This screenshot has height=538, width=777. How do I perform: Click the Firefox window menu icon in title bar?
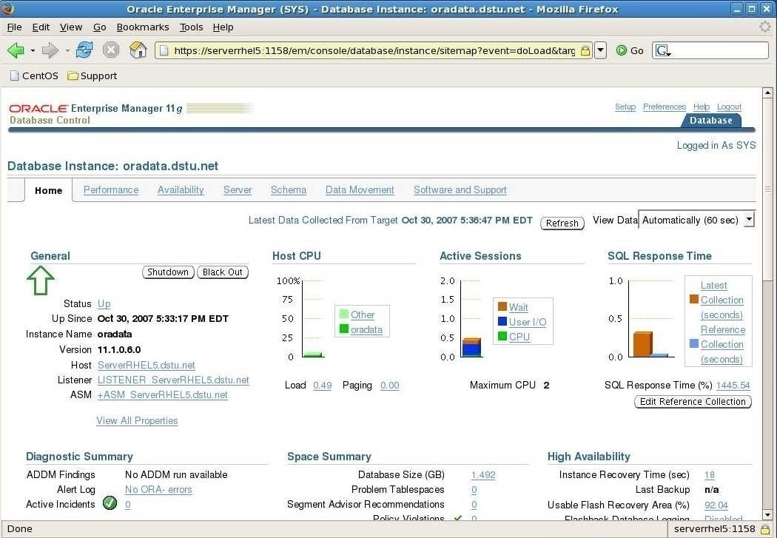pyautogui.click(x=8, y=8)
